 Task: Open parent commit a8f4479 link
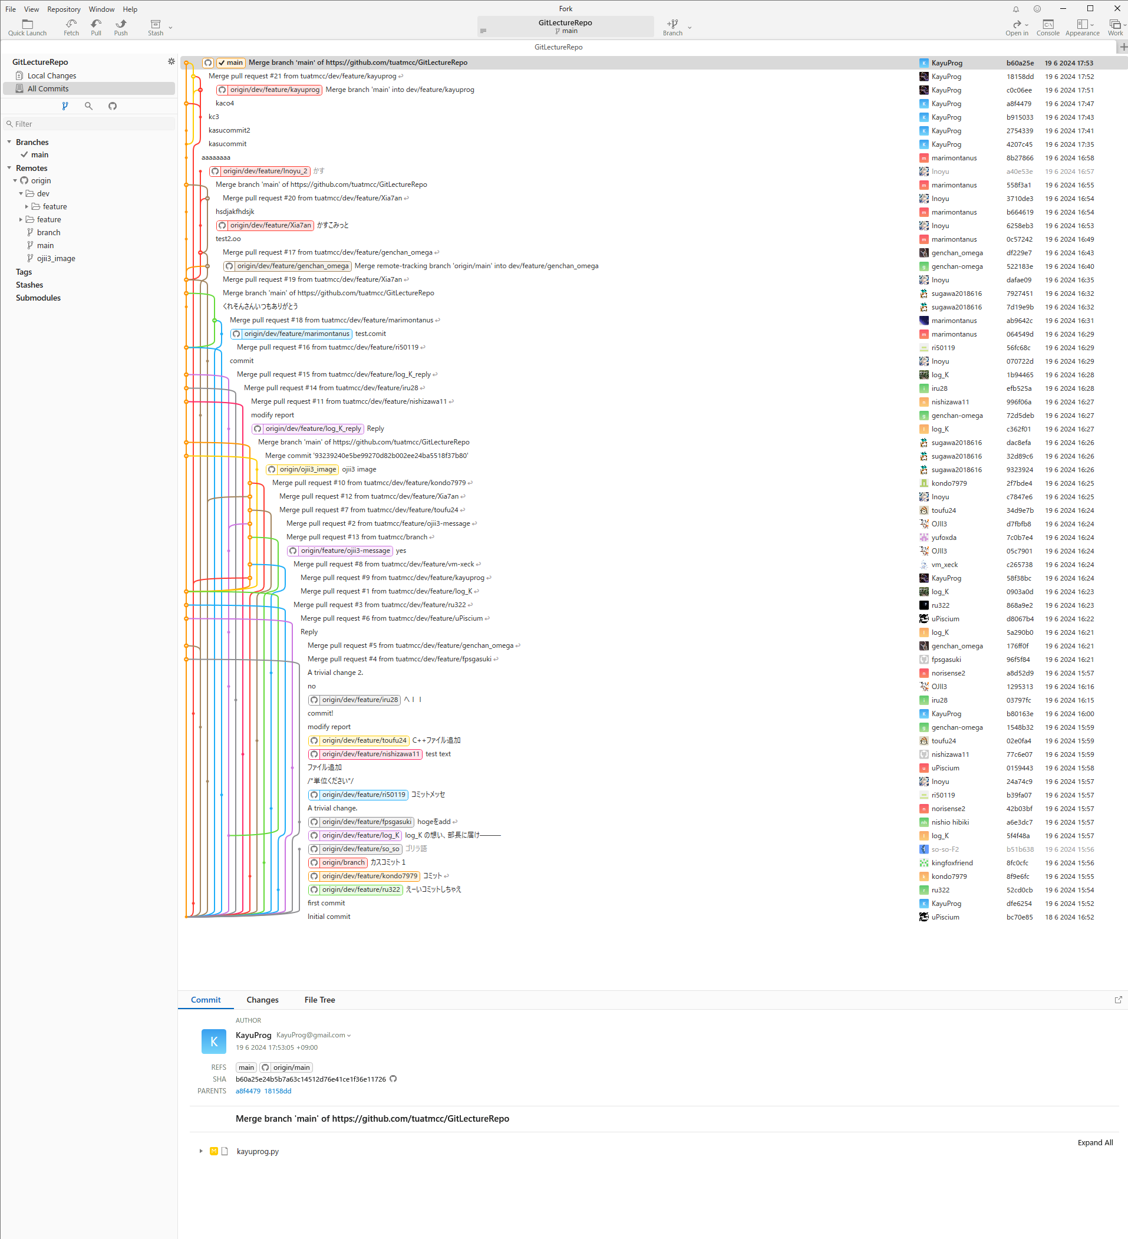pyautogui.click(x=248, y=1091)
